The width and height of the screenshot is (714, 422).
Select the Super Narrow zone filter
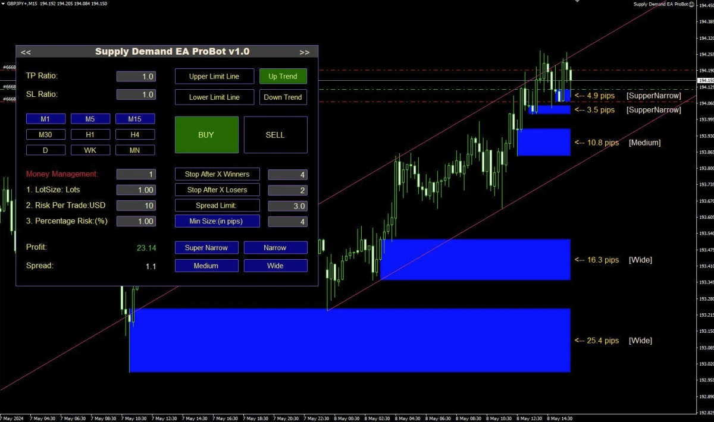206,247
